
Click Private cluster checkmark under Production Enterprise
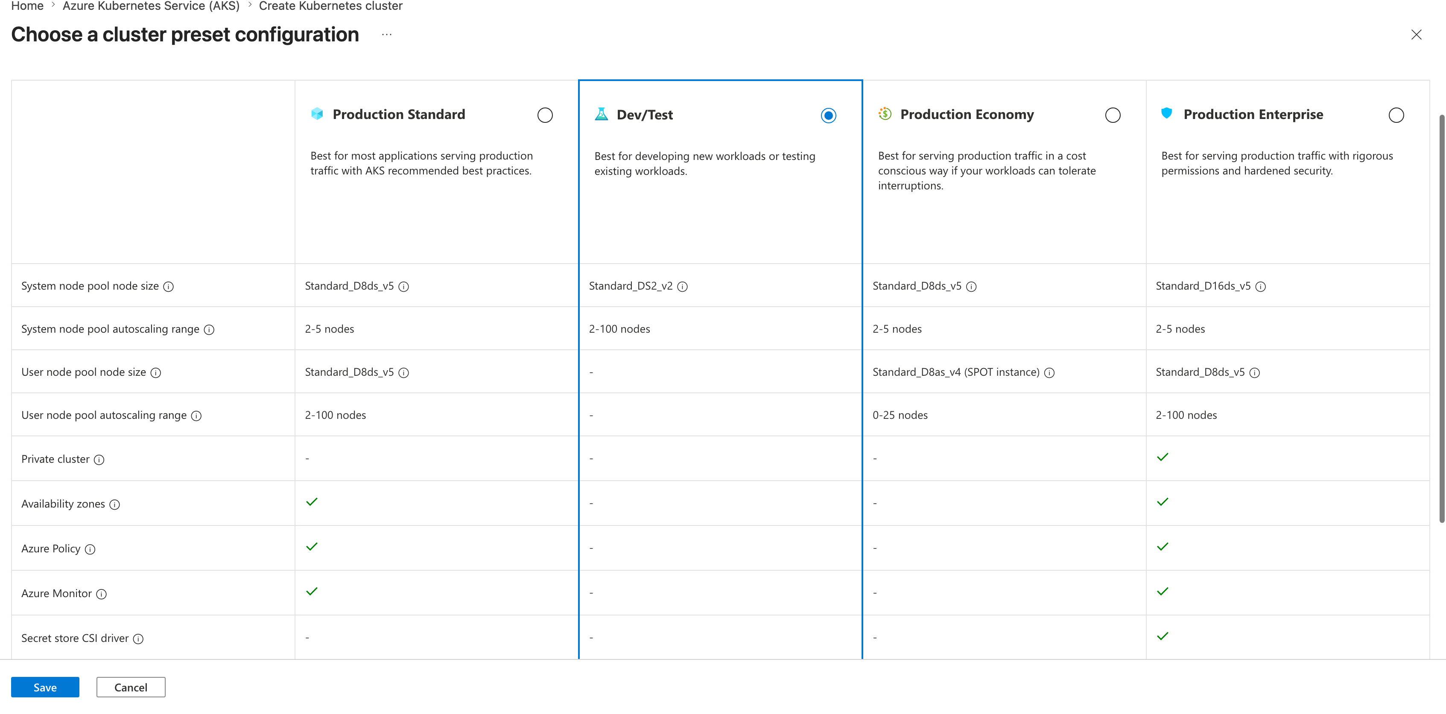[x=1163, y=457]
